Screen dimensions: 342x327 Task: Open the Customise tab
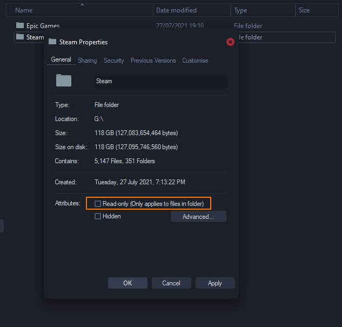195,61
